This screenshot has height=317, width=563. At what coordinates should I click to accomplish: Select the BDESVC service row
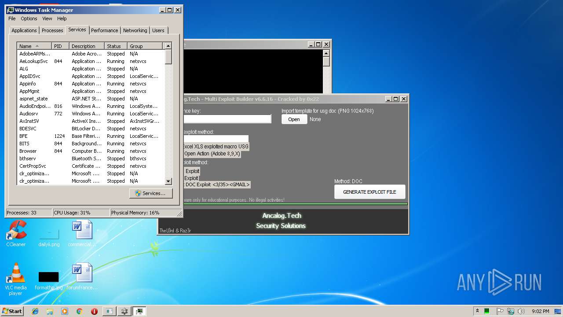point(91,129)
